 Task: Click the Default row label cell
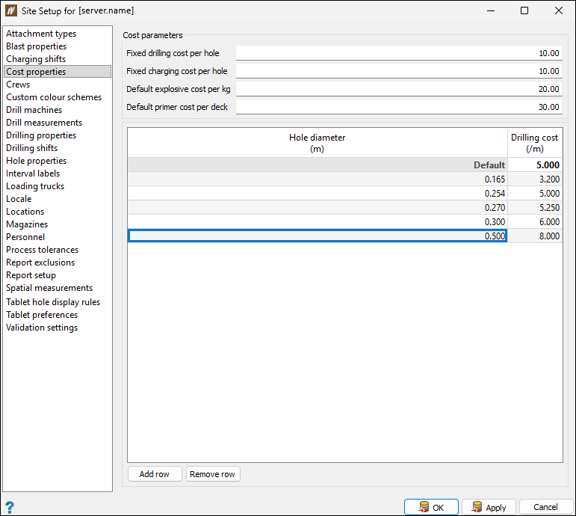point(318,165)
